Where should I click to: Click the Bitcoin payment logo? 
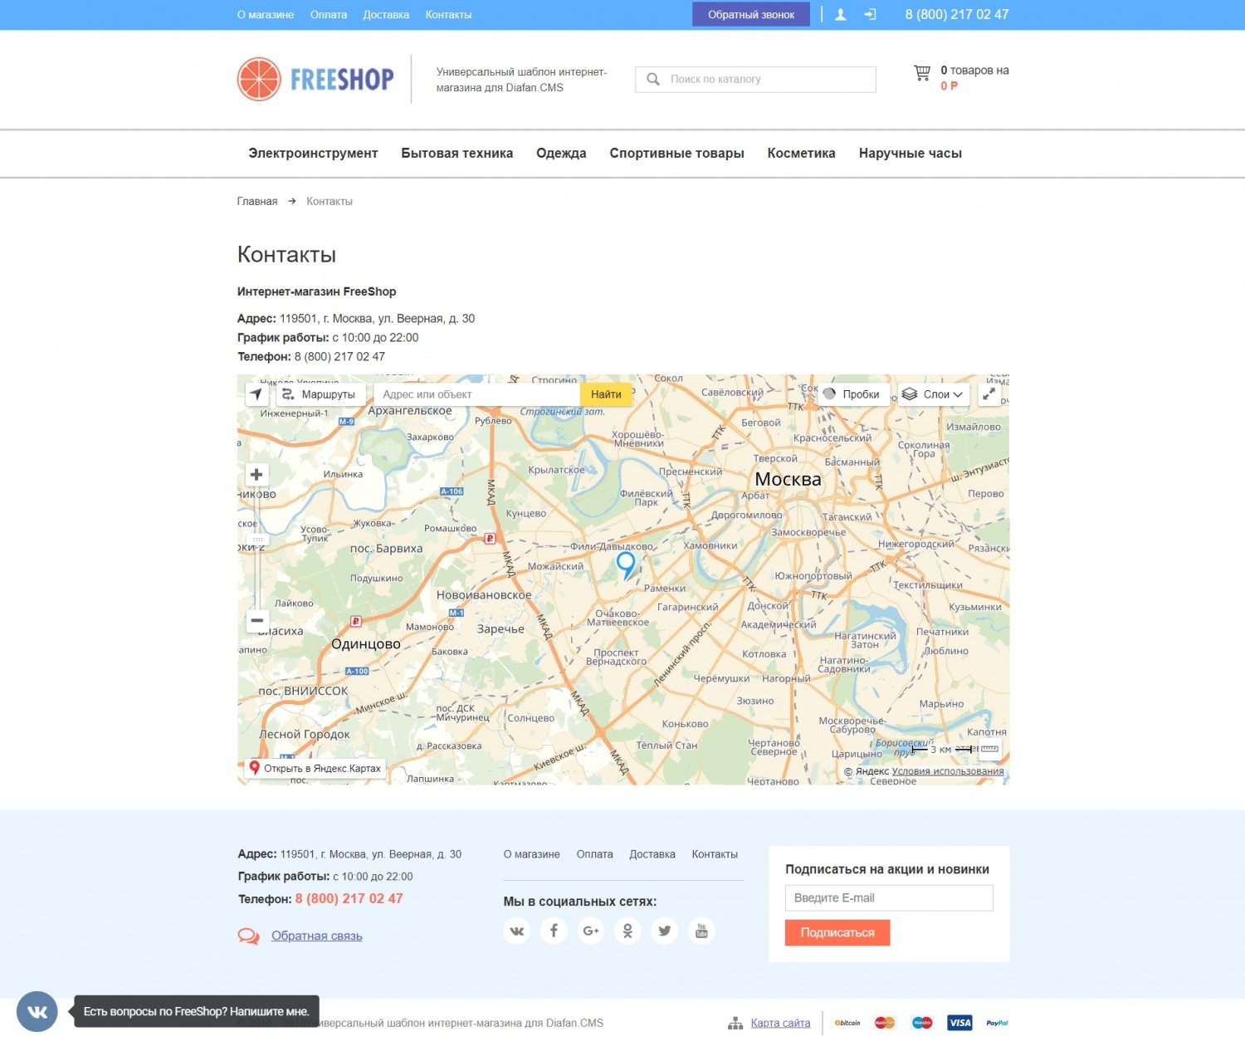(847, 1023)
